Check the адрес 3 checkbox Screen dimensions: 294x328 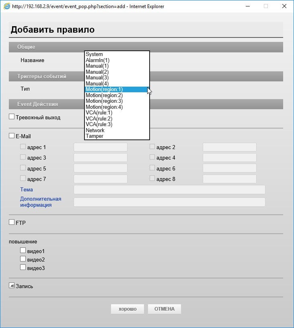pyautogui.click(x=23, y=157)
